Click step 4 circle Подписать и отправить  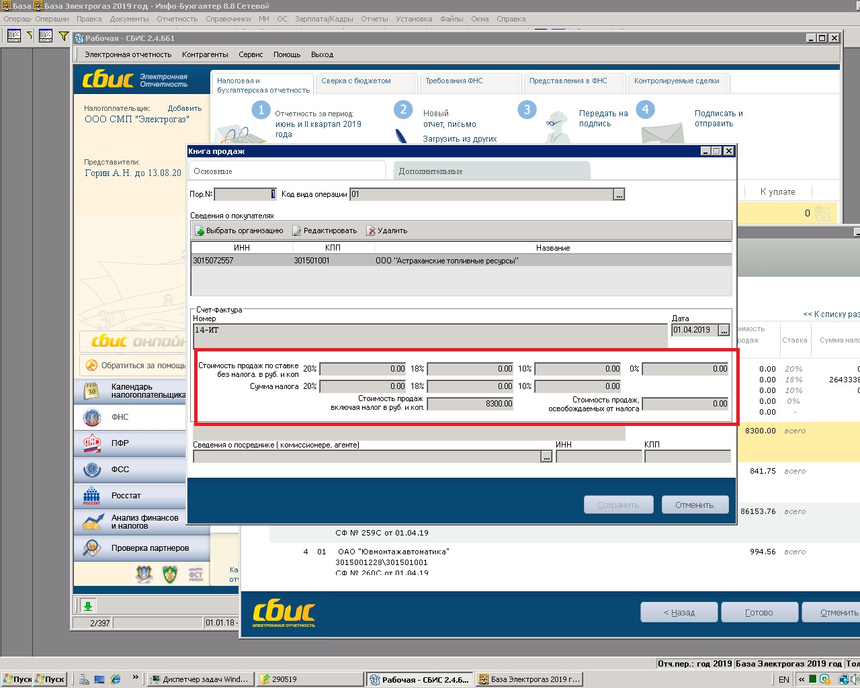[x=646, y=110]
